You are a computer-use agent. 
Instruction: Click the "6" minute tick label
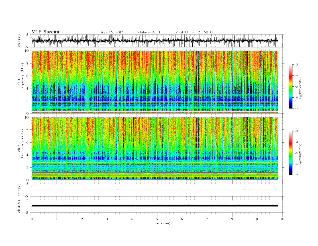(182, 219)
